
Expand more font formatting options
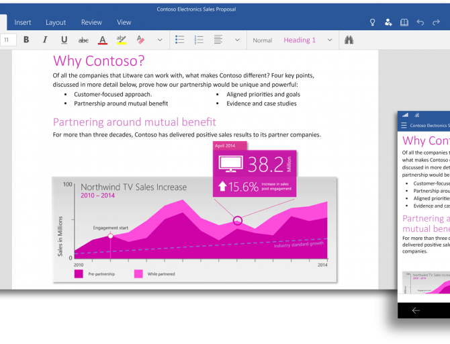pyautogui.click(x=160, y=40)
